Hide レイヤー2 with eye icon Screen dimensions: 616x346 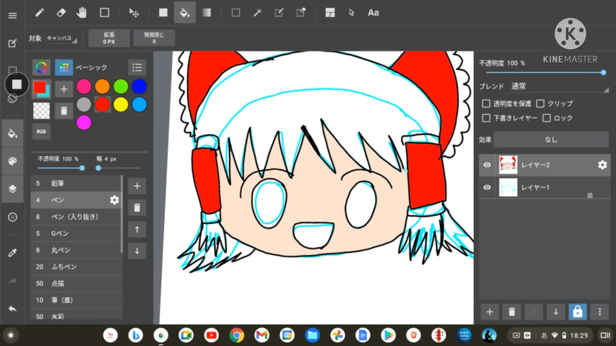[x=487, y=165]
